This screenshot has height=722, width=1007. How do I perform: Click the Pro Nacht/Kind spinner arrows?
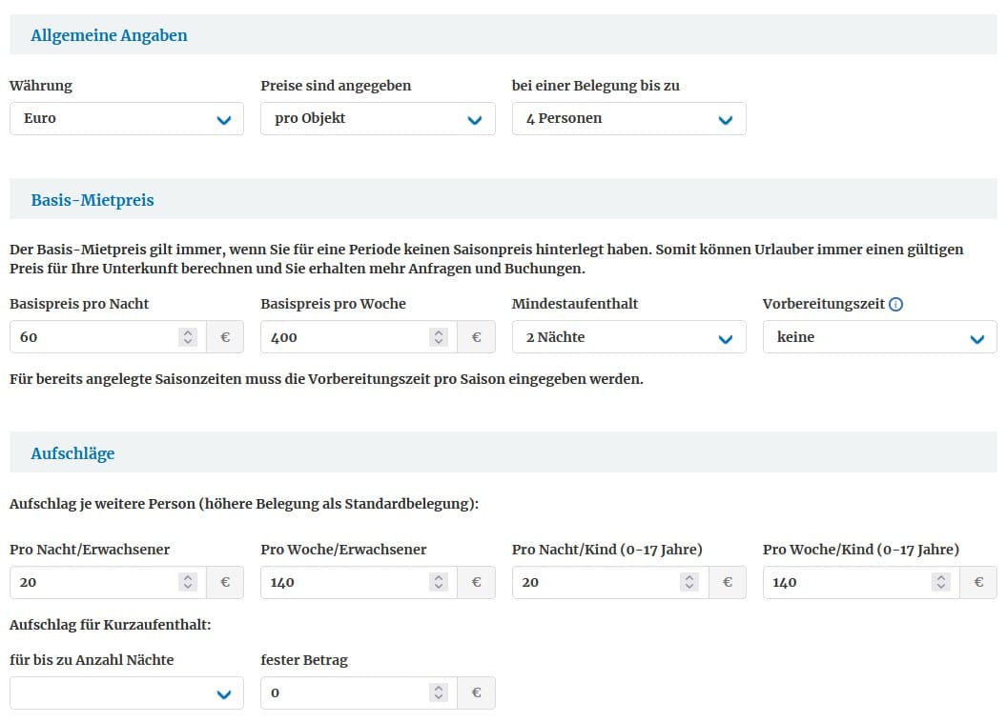pos(689,582)
